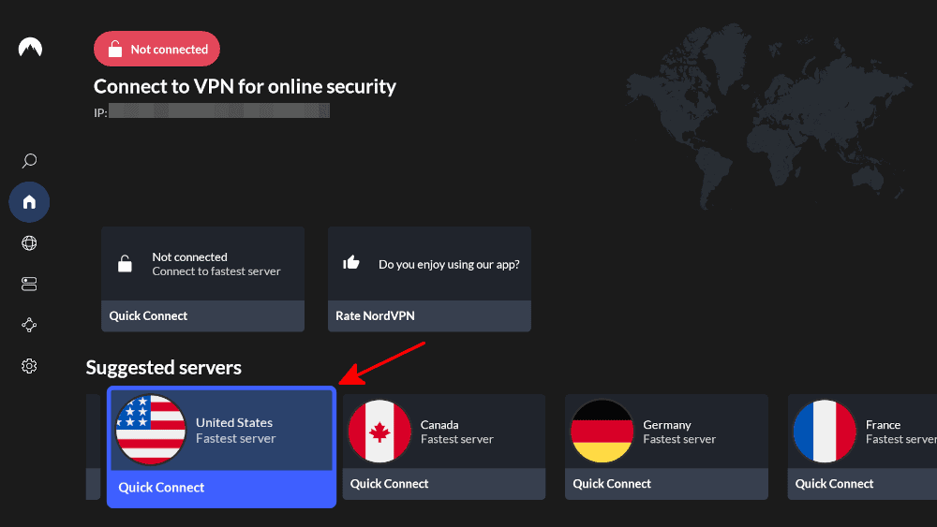Viewport: 937px width, 527px height.
Task: Open the globe countries icon
Action: [x=29, y=243]
